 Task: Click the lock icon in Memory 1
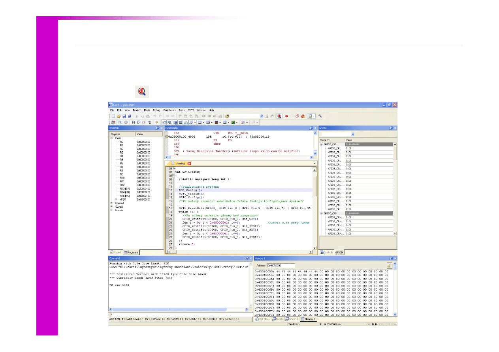click(x=389, y=266)
